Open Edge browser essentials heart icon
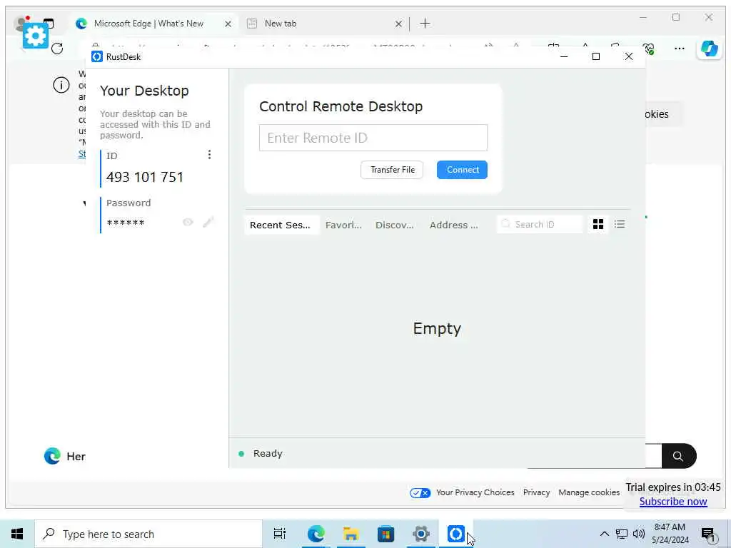Image resolution: width=731 pixels, height=548 pixels. 648,49
